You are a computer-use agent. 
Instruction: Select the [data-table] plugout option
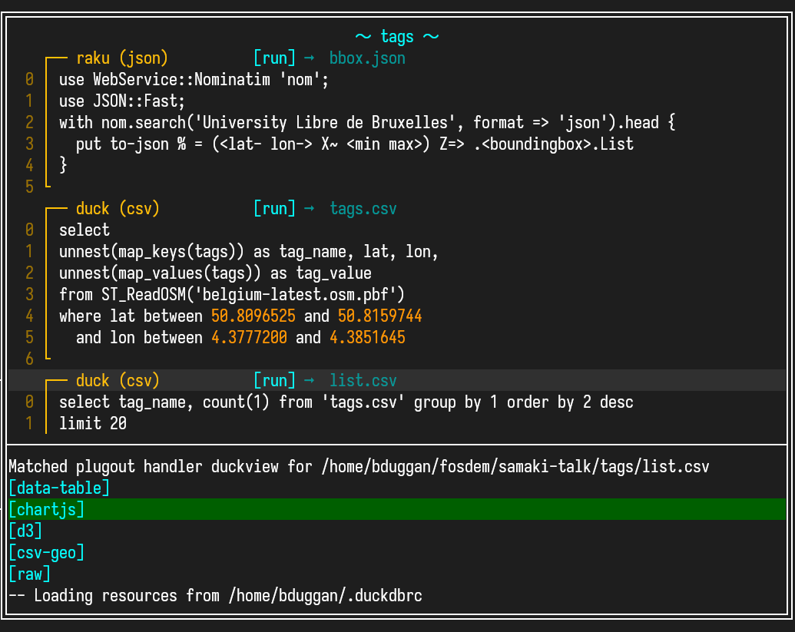tap(59, 488)
